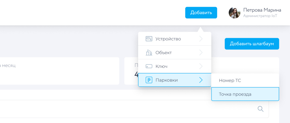This screenshot has width=290, height=123.
Task: Select the Парковки menu label
Action: tap(167, 80)
